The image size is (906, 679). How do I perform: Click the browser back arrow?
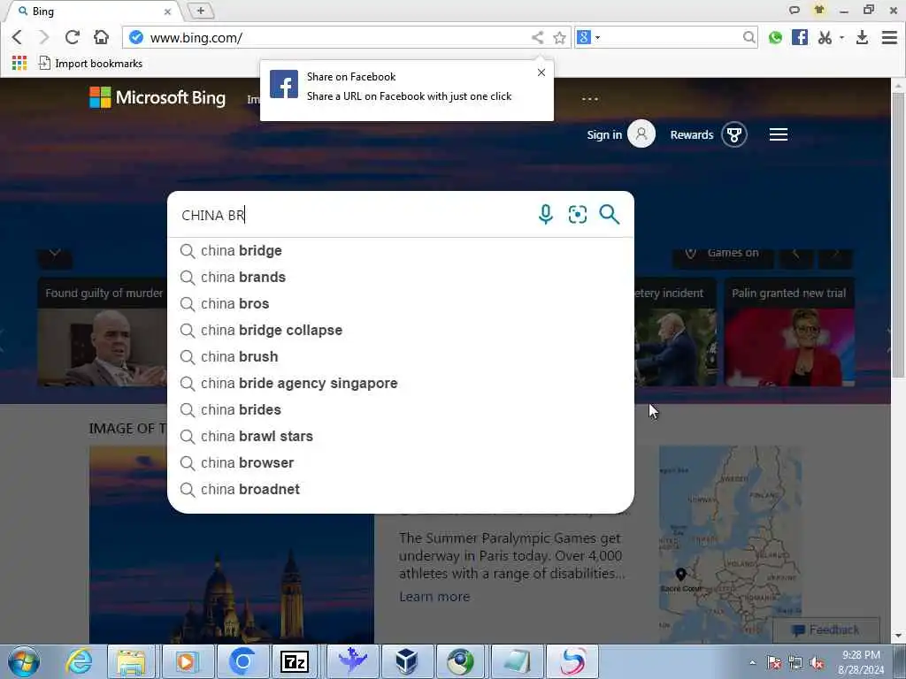pos(17,37)
